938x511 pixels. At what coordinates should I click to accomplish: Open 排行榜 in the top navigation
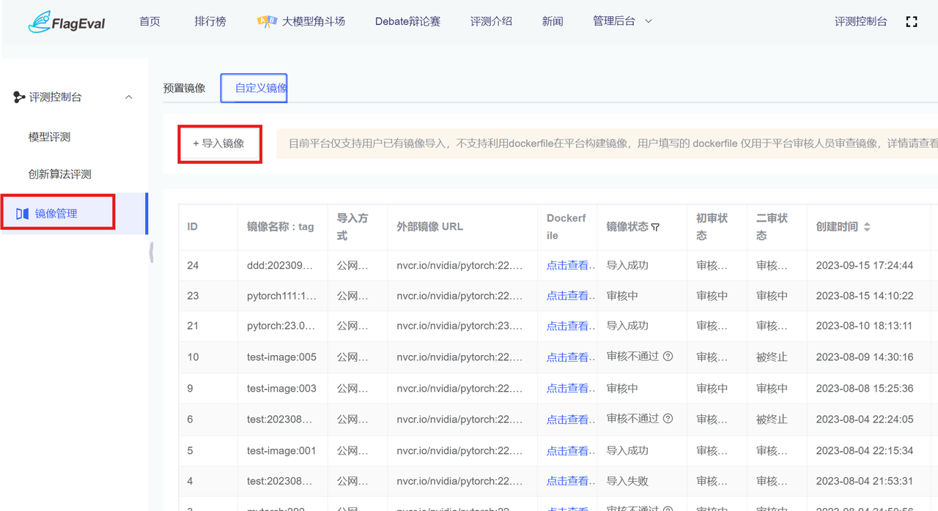pyautogui.click(x=210, y=21)
